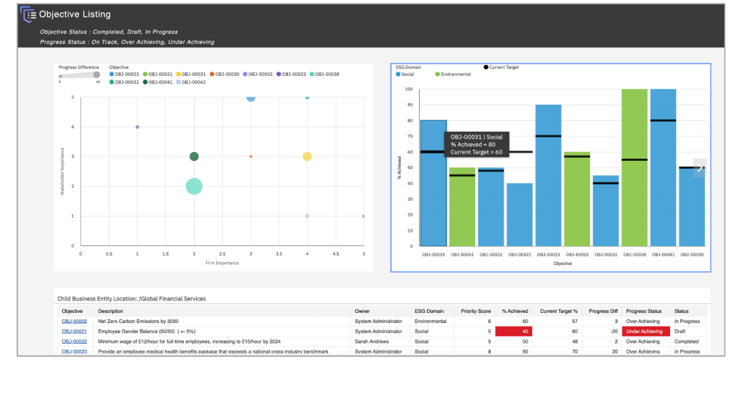Sort by the Priority Score column header
Viewport: 741px width, 417px height.
click(475, 311)
